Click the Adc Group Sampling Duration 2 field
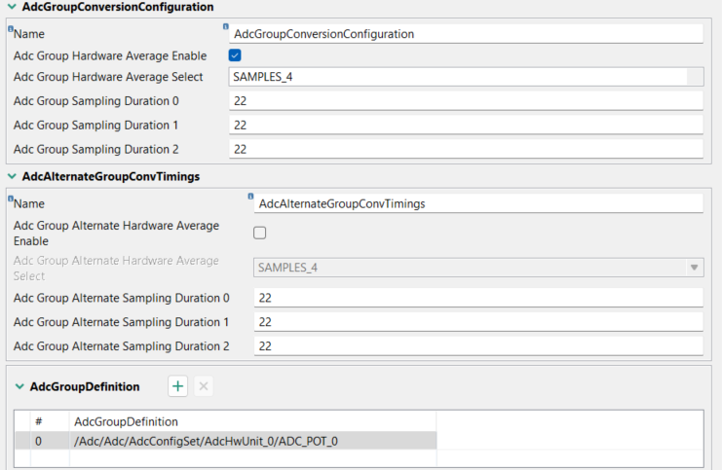This screenshot has height=470, width=722. click(466, 149)
